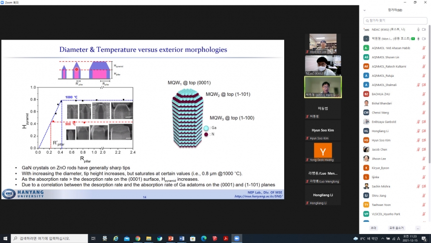Click video-off icon for AQNMOL_Shalmali
431x243 pixels.
point(424,84)
